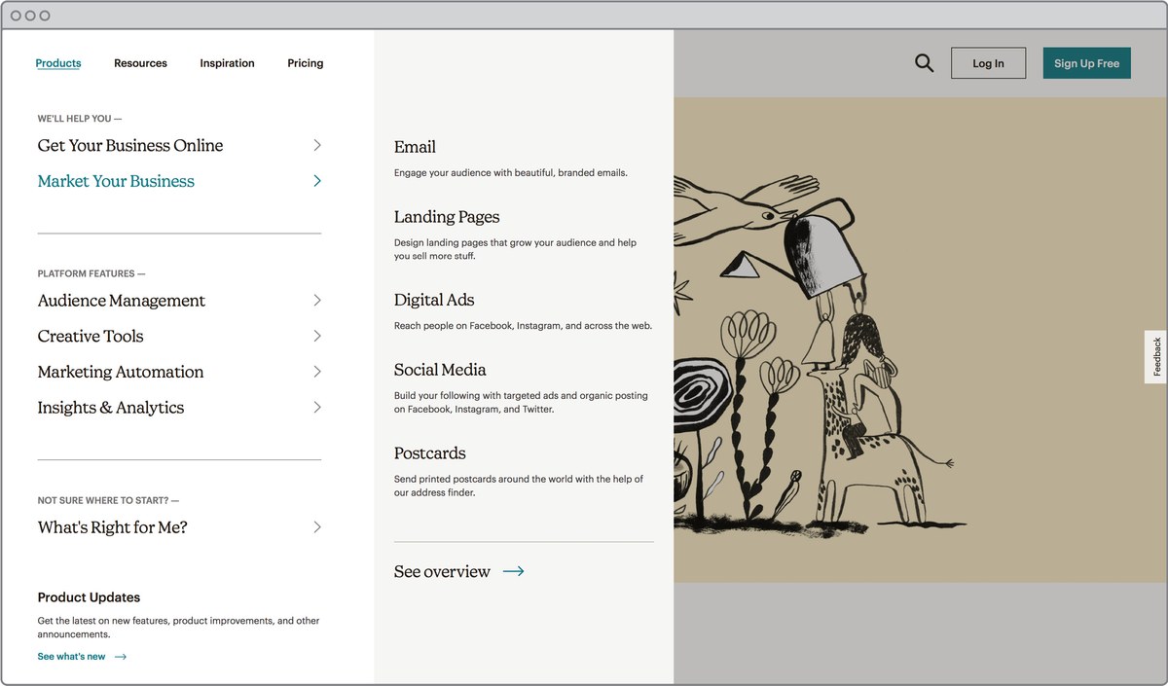The height and width of the screenshot is (686, 1168).
Task: Choose Insights & Analytics label
Action: 111,408
